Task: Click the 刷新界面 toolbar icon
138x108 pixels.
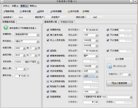Action: (x=4, y=11)
